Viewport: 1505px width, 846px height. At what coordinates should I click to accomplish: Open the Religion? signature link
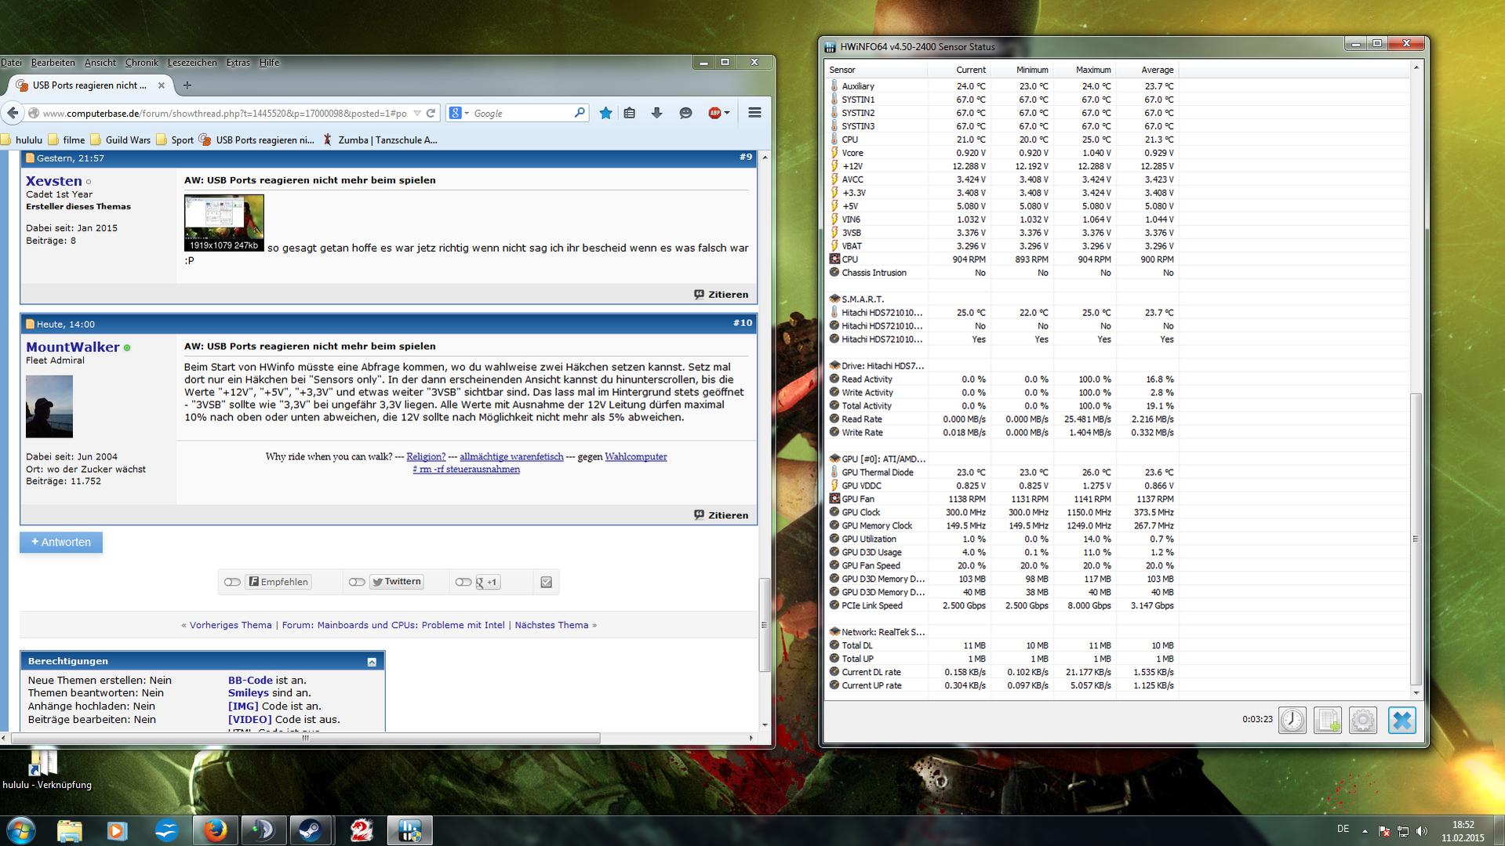pyautogui.click(x=426, y=456)
